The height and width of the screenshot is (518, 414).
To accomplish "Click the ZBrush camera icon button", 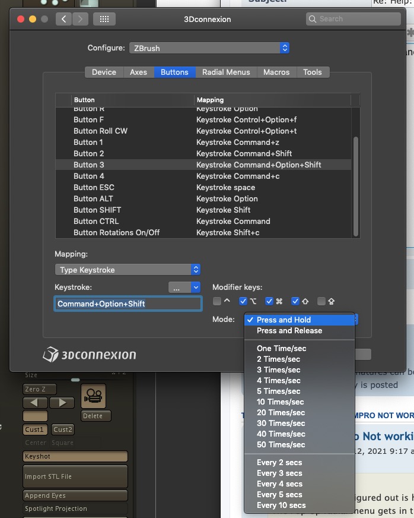I will pyautogui.click(x=93, y=396).
